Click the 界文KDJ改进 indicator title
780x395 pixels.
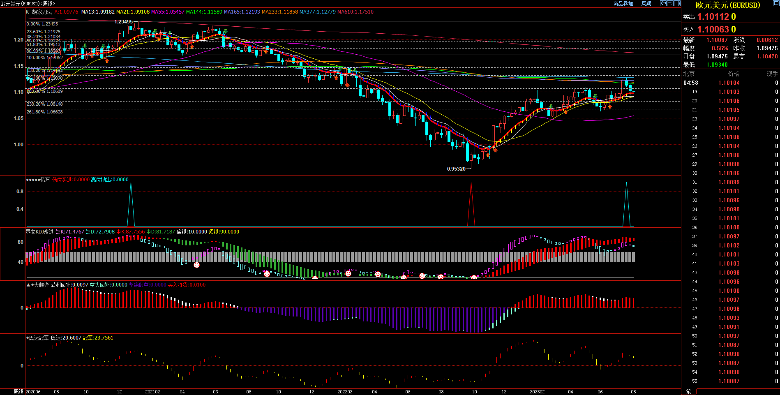(x=40, y=232)
